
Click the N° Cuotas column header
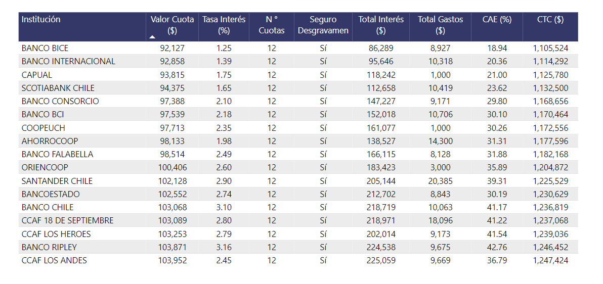[272, 25]
